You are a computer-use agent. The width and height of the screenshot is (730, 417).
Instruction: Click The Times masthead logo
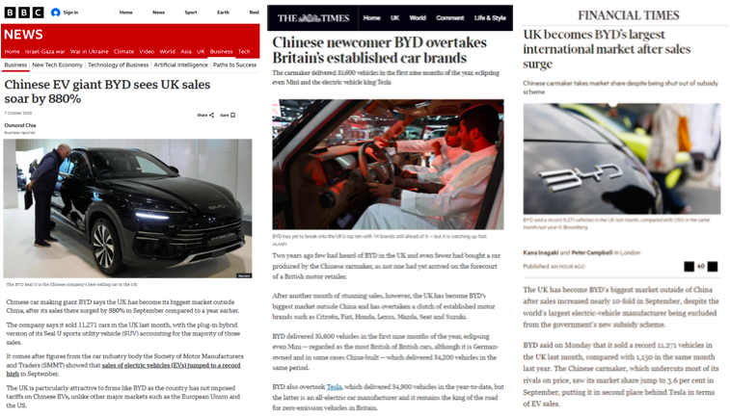click(x=313, y=18)
